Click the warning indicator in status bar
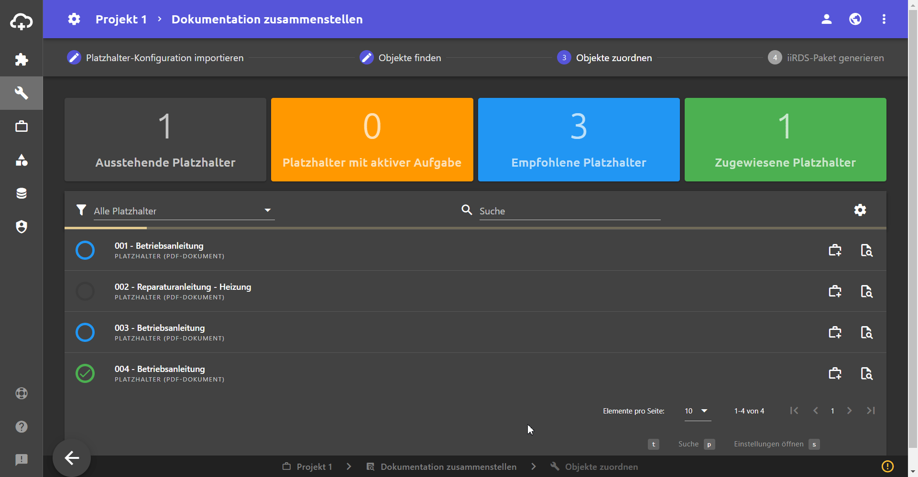The height and width of the screenshot is (477, 918). pyautogui.click(x=887, y=466)
